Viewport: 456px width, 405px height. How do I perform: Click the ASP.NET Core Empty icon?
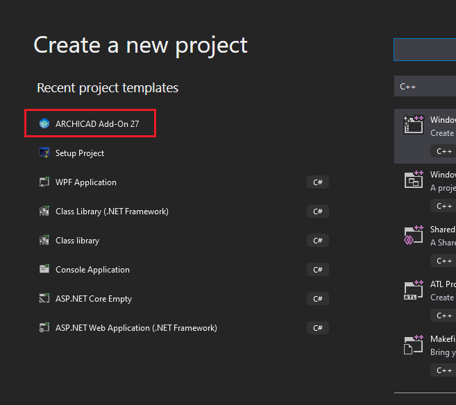(x=44, y=299)
